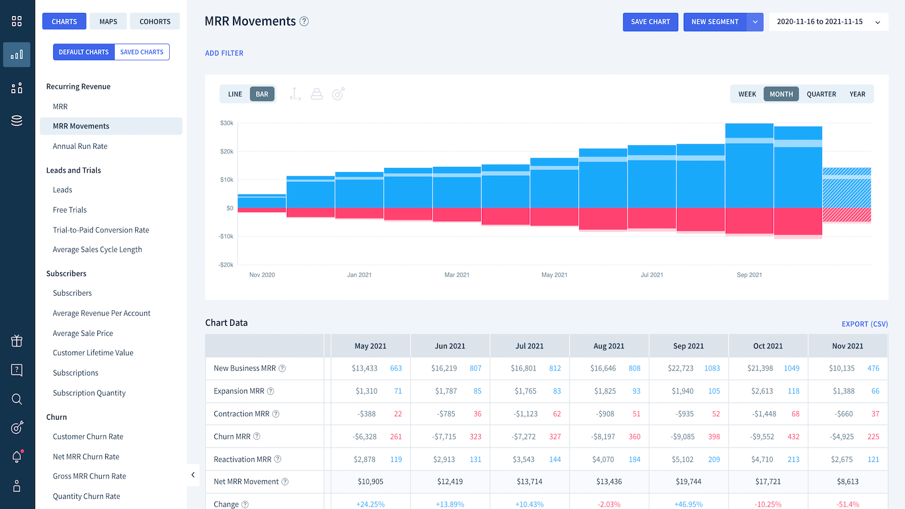
Task: Click the notifications bell icon
Action: pos(17,456)
